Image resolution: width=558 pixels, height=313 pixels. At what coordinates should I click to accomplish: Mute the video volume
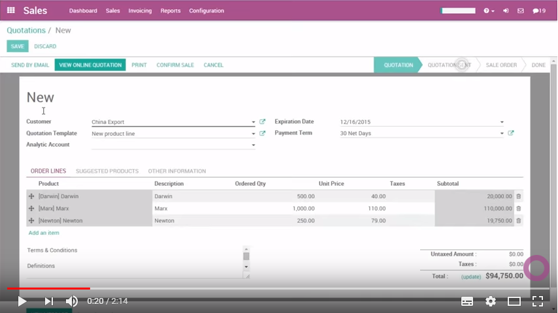[x=72, y=301]
